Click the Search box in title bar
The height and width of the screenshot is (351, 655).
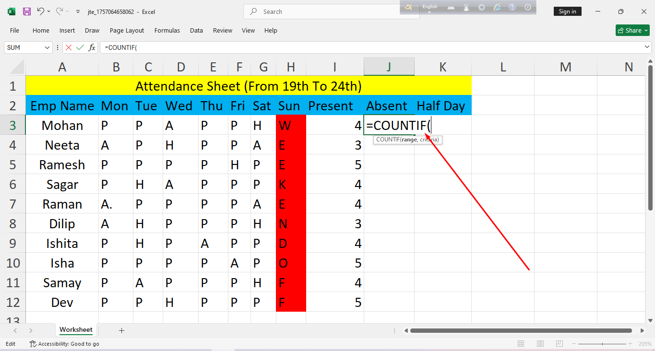pyautogui.click(x=331, y=12)
